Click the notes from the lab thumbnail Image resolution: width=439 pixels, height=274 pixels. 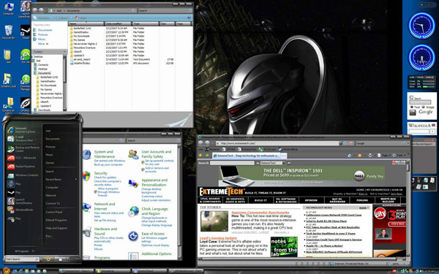(284, 246)
